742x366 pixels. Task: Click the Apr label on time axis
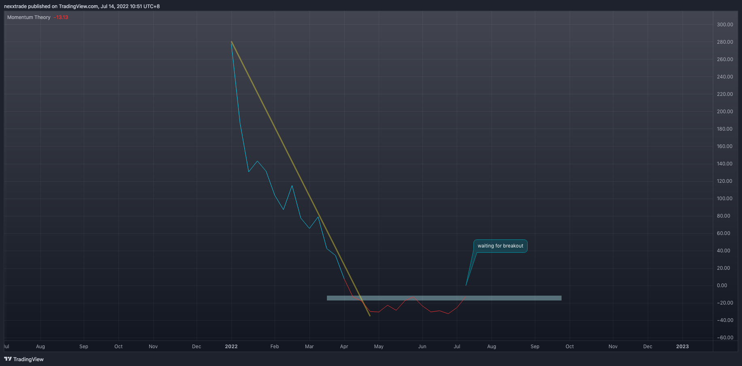click(x=344, y=347)
